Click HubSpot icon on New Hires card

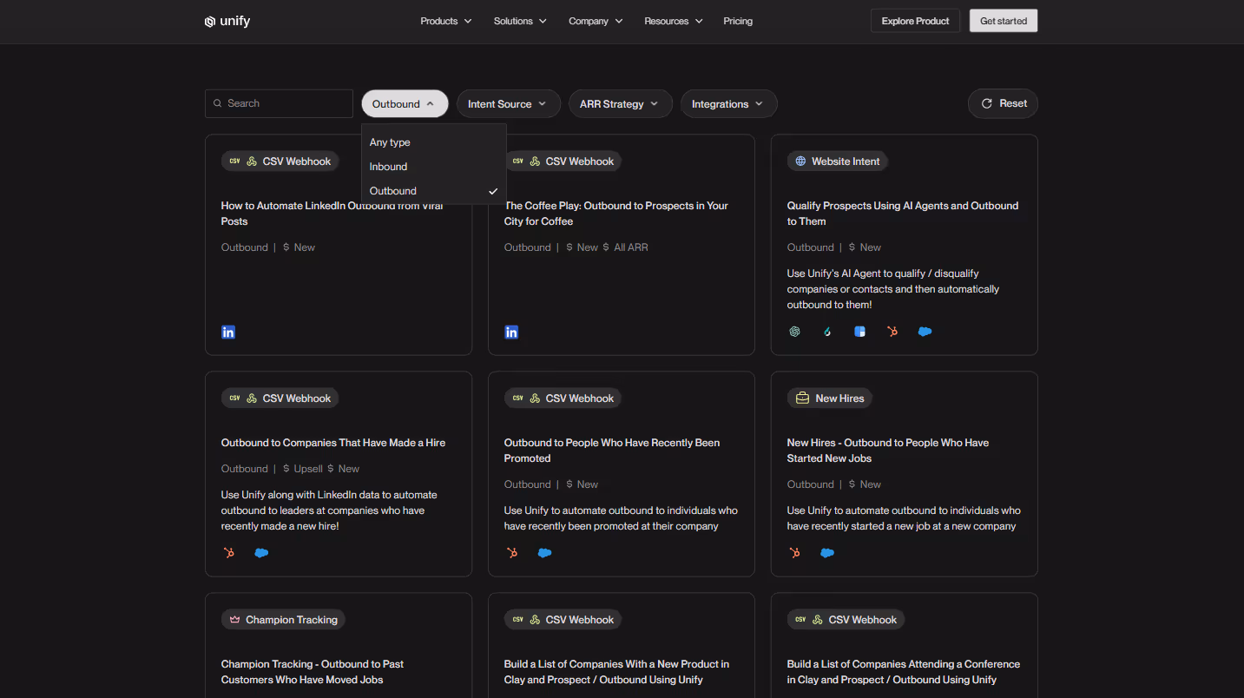pyautogui.click(x=794, y=552)
